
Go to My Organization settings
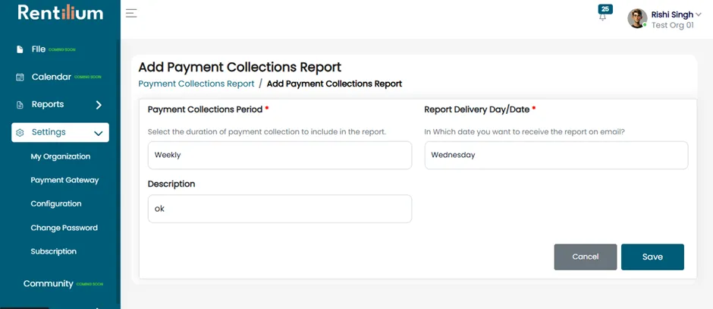click(x=61, y=156)
